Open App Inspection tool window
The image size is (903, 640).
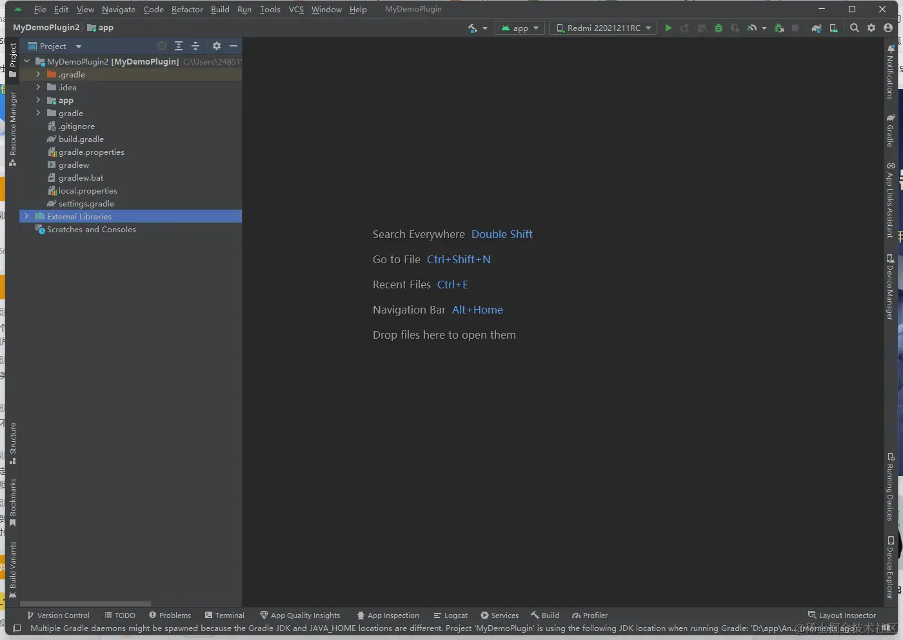point(388,615)
